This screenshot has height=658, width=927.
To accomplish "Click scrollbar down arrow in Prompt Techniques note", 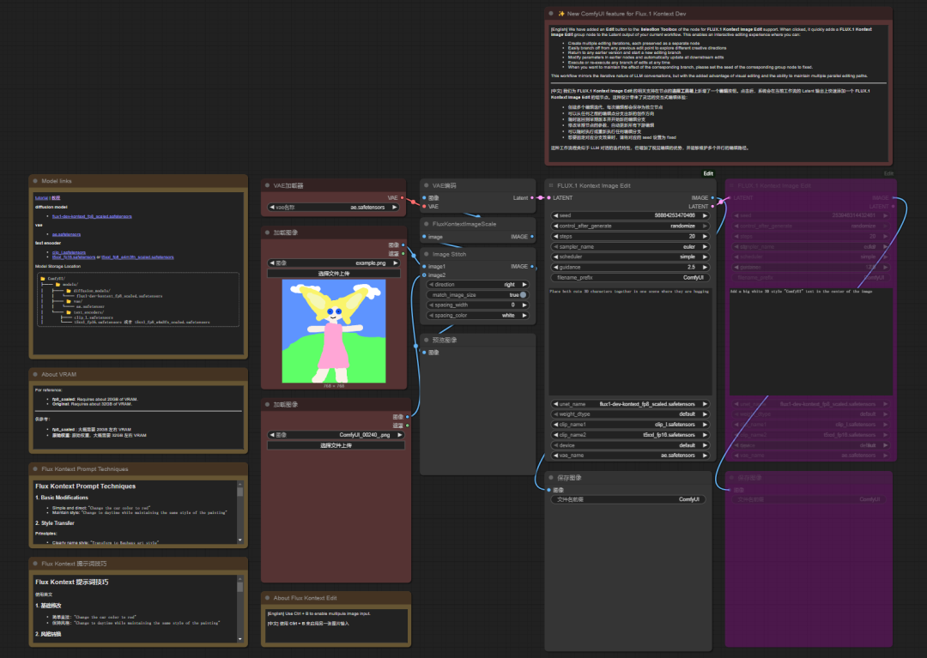I will tap(240, 540).
